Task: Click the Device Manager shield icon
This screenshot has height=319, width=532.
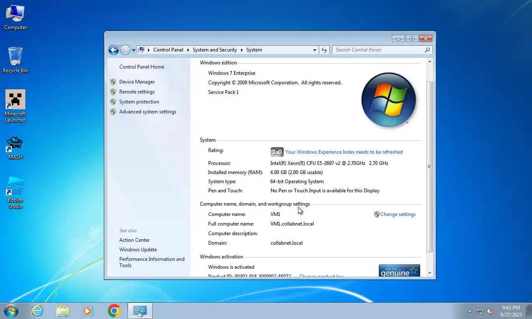Action: pyautogui.click(x=113, y=82)
